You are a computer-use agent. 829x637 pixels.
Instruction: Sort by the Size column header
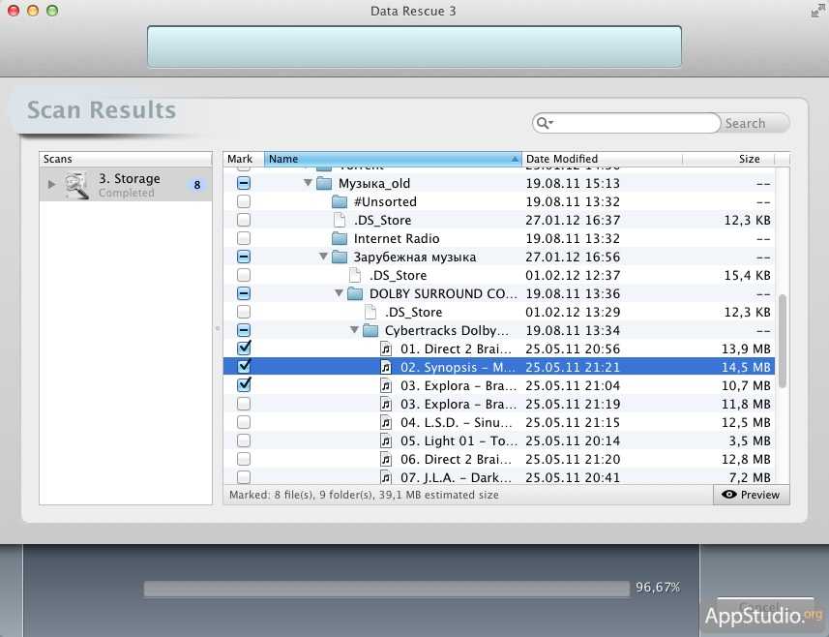(749, 159)
